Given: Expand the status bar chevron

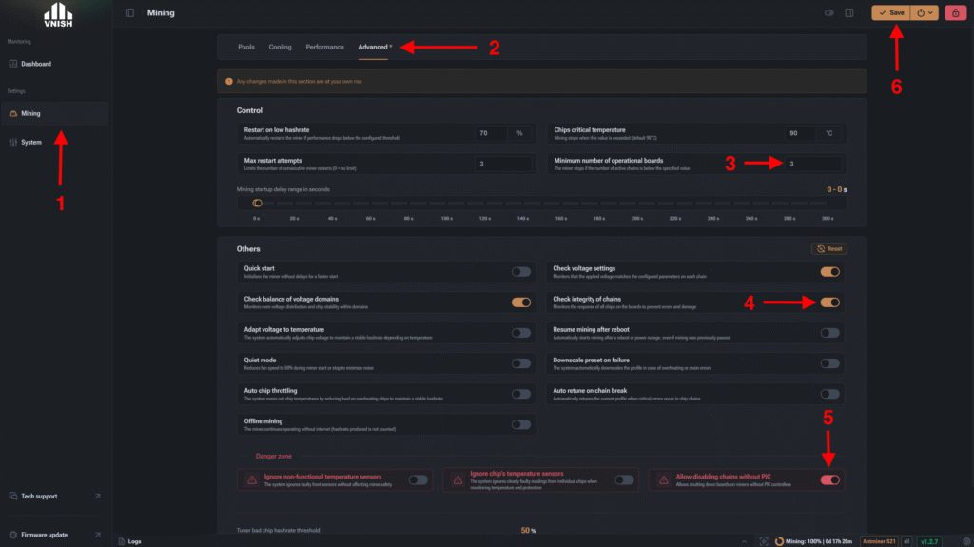Looking at the screenshot, I should 744,541.
